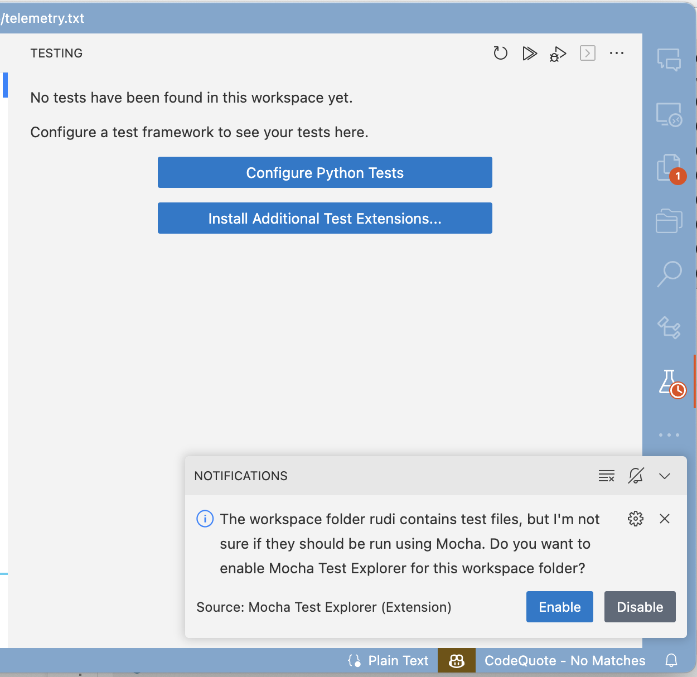Open additional views via sidebar ellipsis

pos(669,435)
